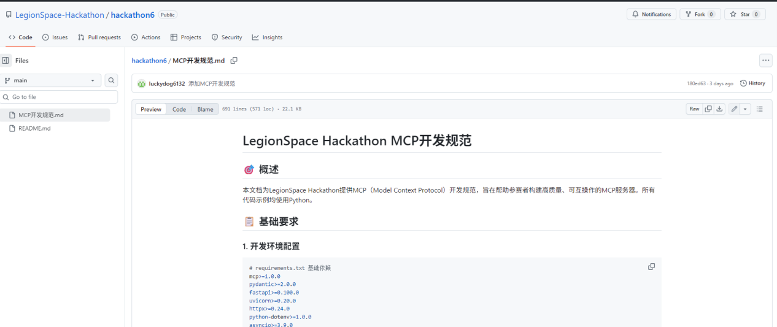Viewport: 777px width, 327px height.
Task: Switch to Code view of file
Action: point(179,109)
